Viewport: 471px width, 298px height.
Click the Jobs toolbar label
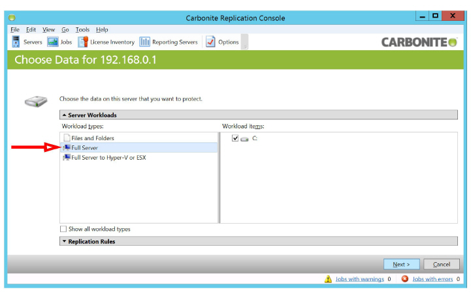[x=66, y=42]
